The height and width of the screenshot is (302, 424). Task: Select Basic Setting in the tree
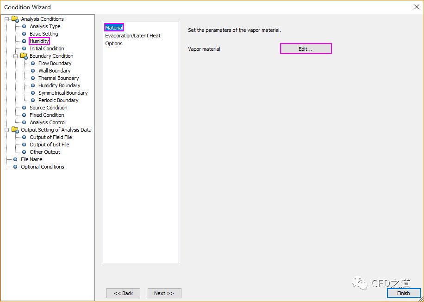(44, 34)
